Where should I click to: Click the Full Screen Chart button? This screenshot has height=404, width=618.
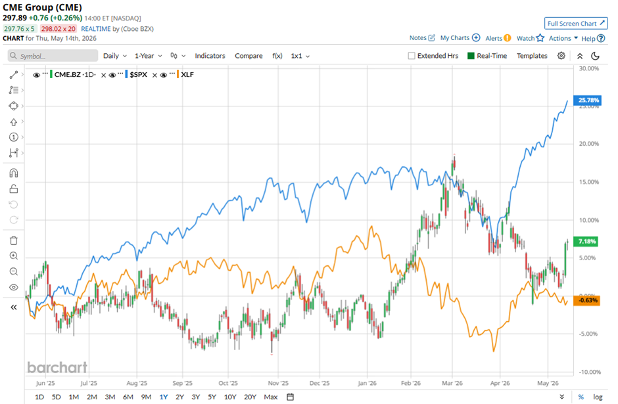point(576,24)
